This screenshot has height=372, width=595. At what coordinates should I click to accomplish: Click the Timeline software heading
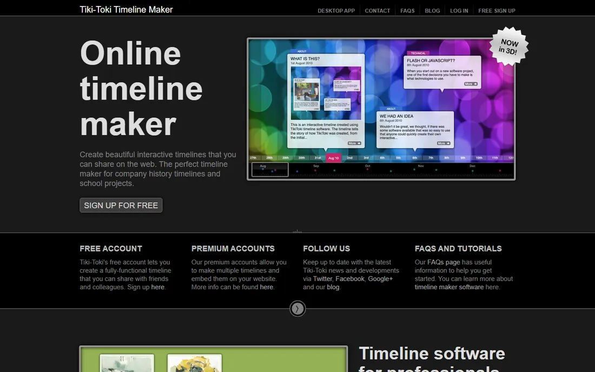tap(432, 358)
